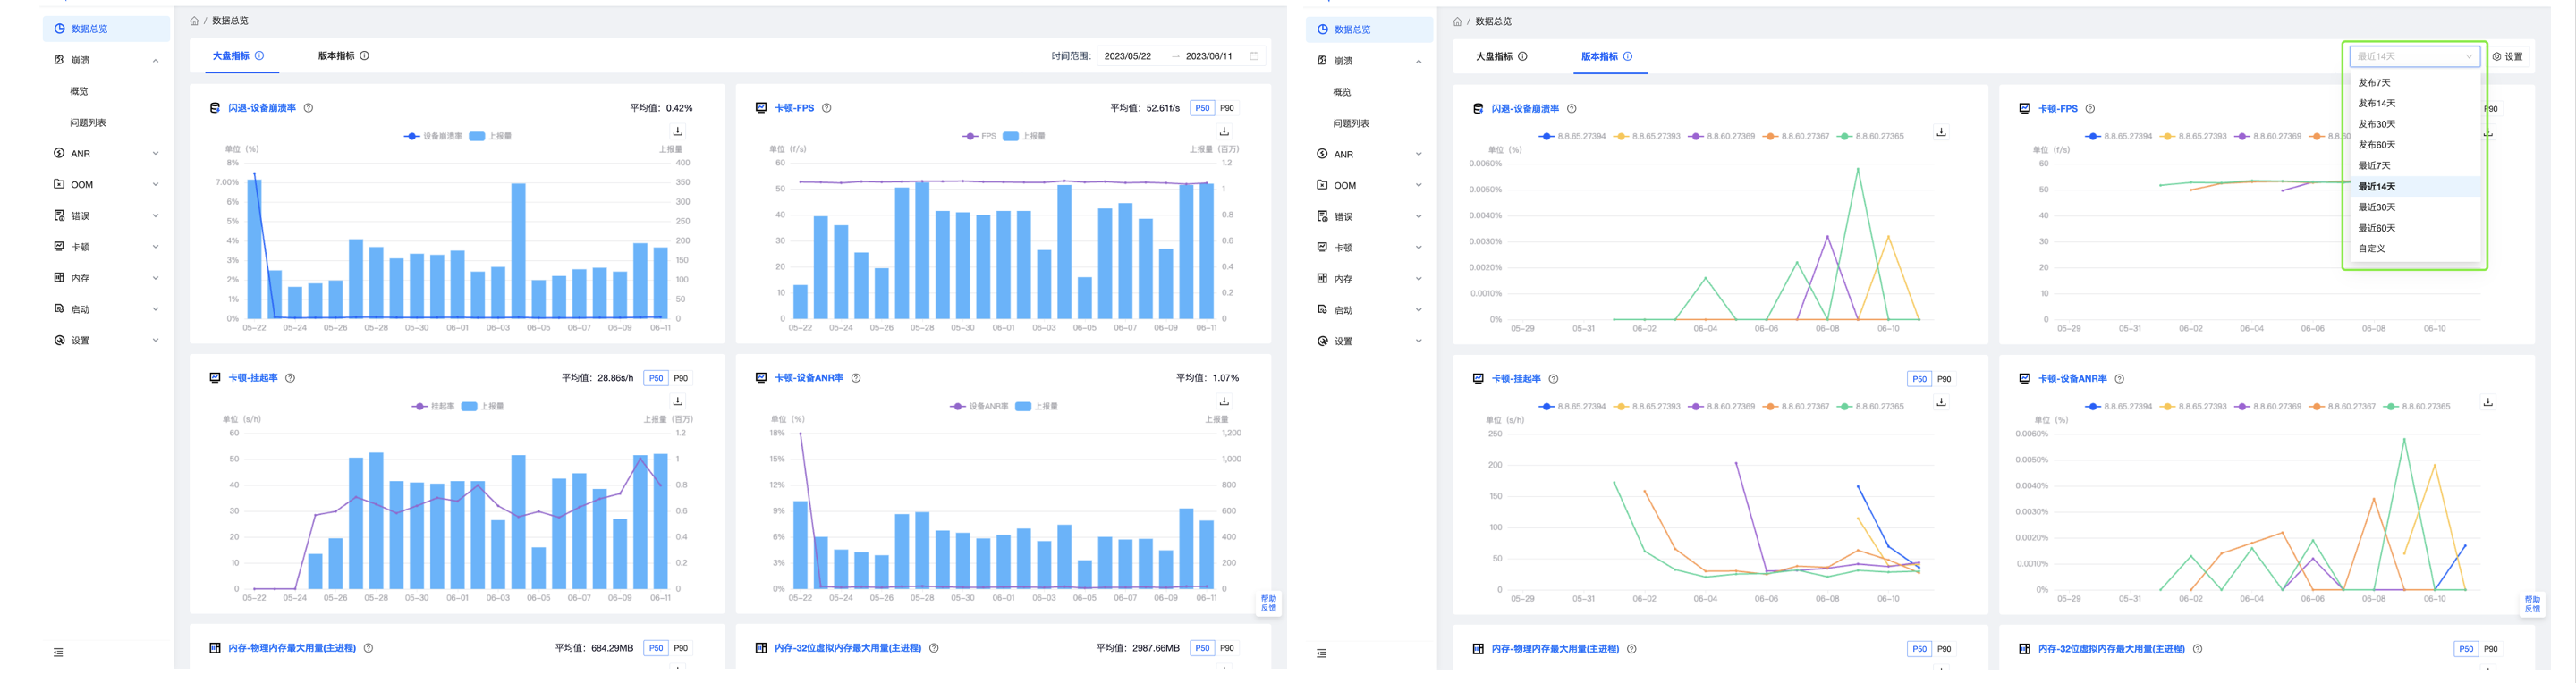
Task: Open the 闪退-设备崩溃率 title link in 大盘指标 view
Action: coord(262,108)
